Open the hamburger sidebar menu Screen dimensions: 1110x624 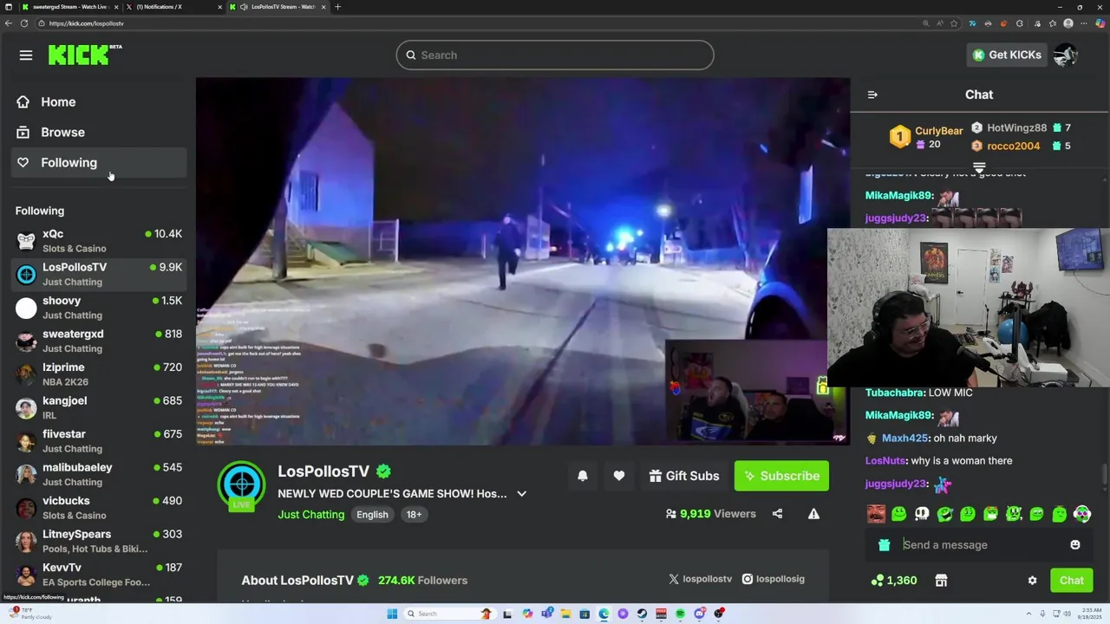tap(26, 55)
